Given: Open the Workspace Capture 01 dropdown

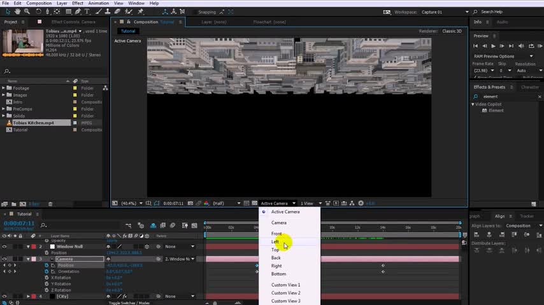Looking at the screenshot, I should tap(445, 12).
